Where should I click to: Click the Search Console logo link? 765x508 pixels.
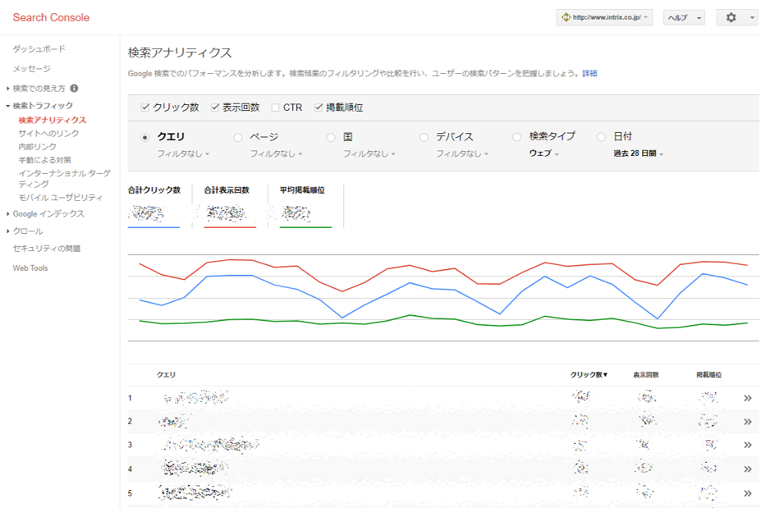[51, 17]
